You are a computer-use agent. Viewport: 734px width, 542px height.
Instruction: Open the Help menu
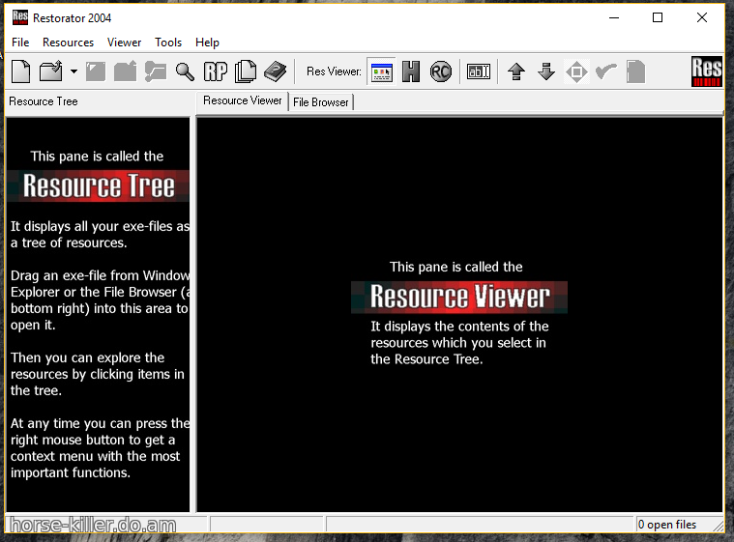tap(207, 43)
